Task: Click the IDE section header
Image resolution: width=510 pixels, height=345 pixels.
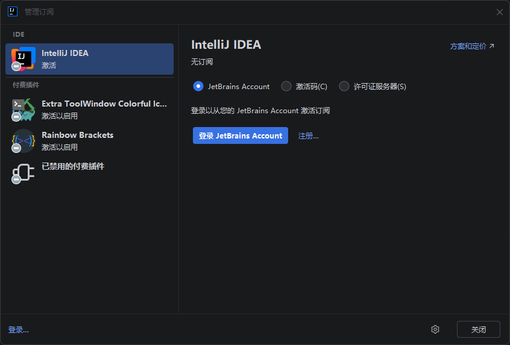Action: coord(19,34)
